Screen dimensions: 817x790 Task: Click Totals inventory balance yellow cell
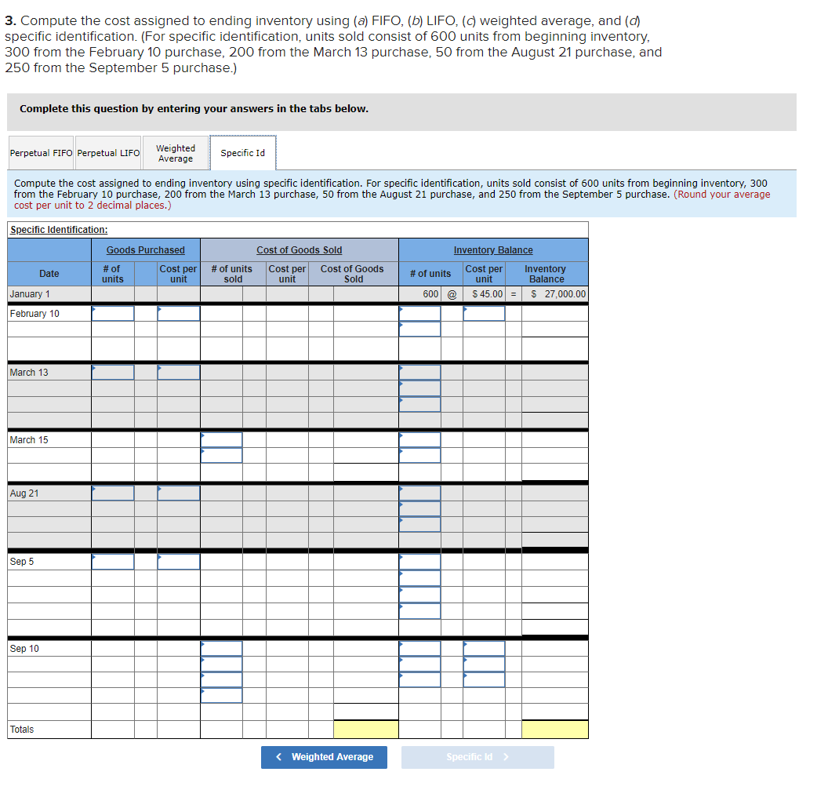pyautogui.click(x=555, y=730)
